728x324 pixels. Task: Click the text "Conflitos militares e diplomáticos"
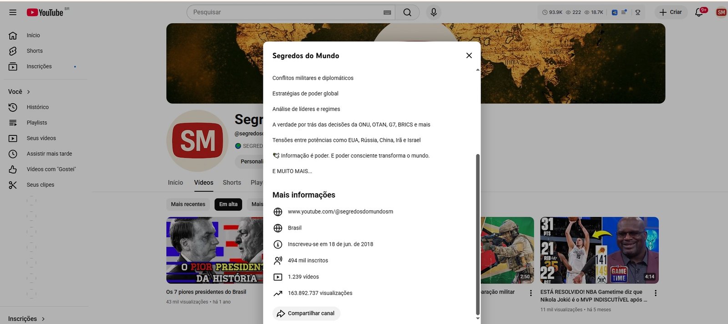coord(313,78)
